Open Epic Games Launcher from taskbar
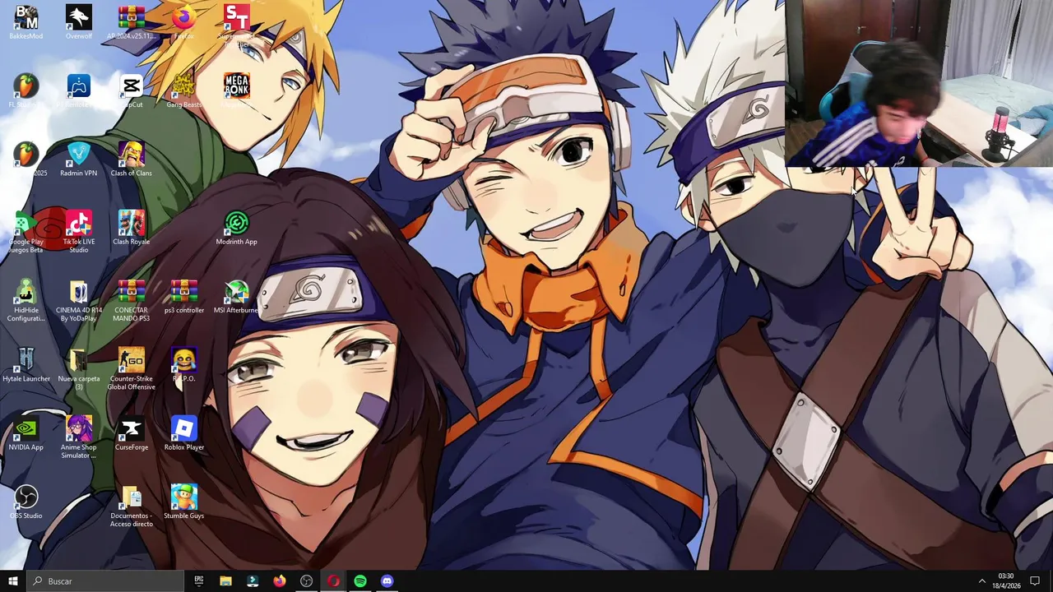Image resolution: width=1053 pixels, height=592 pixels. [199, 580]
